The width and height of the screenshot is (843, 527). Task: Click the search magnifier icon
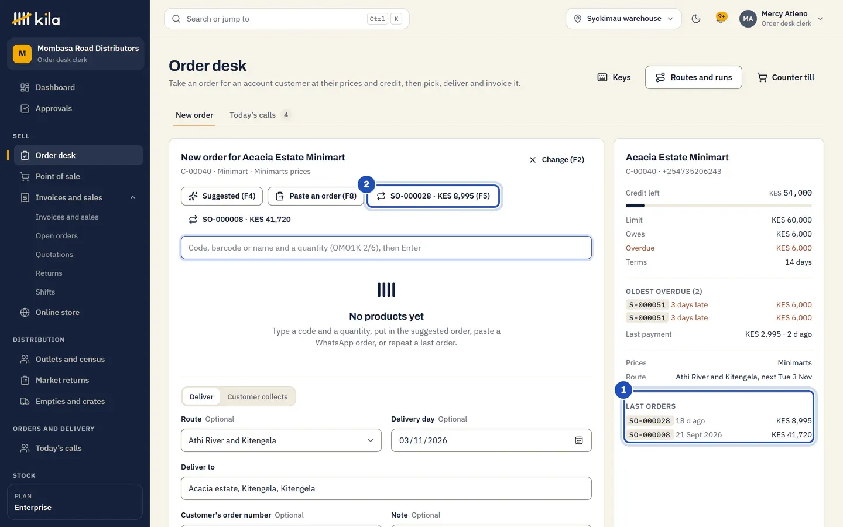click(176, 19)
